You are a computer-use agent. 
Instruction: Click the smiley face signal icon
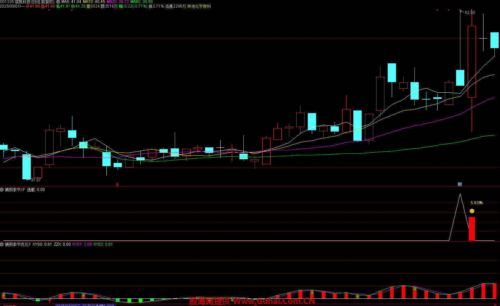tap(472, 211)
